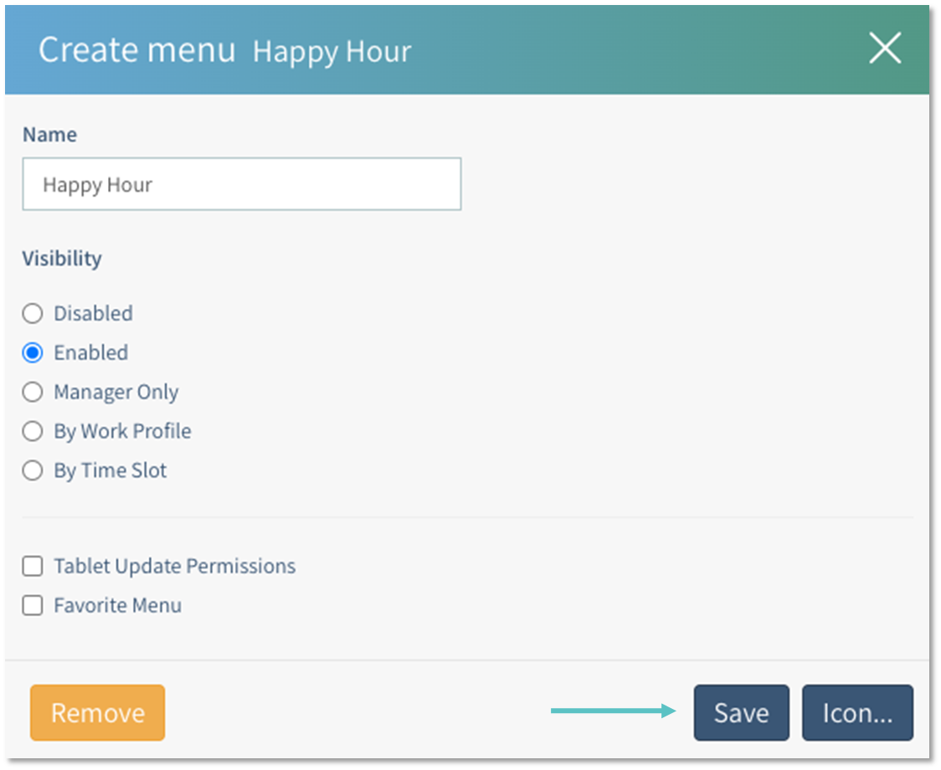Select the Enabled visibility radio circle
The image size is (941, 770).
(x=33, y=353)
